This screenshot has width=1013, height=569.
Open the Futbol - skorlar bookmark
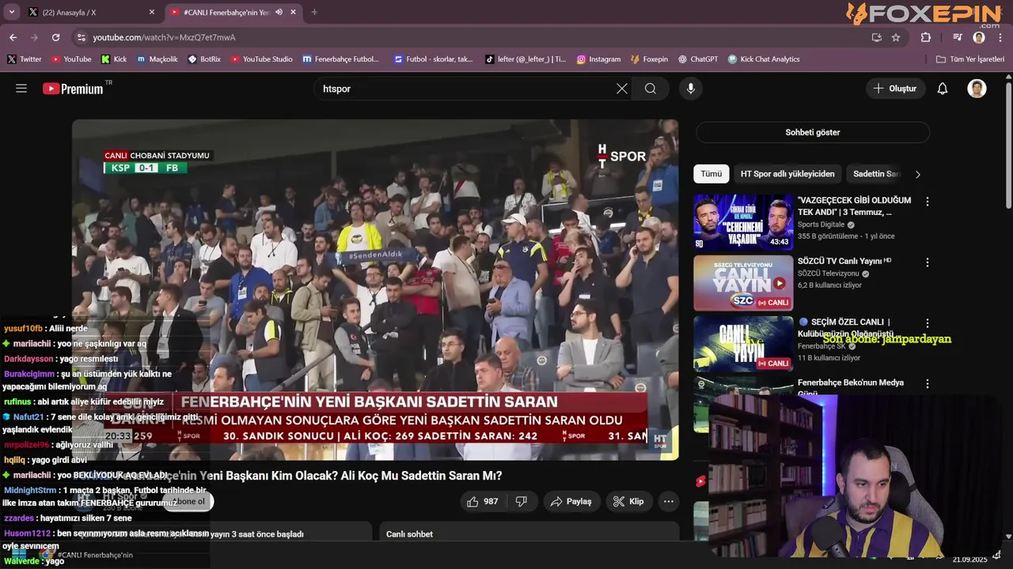pyautogui.click(x=432, y=59)
